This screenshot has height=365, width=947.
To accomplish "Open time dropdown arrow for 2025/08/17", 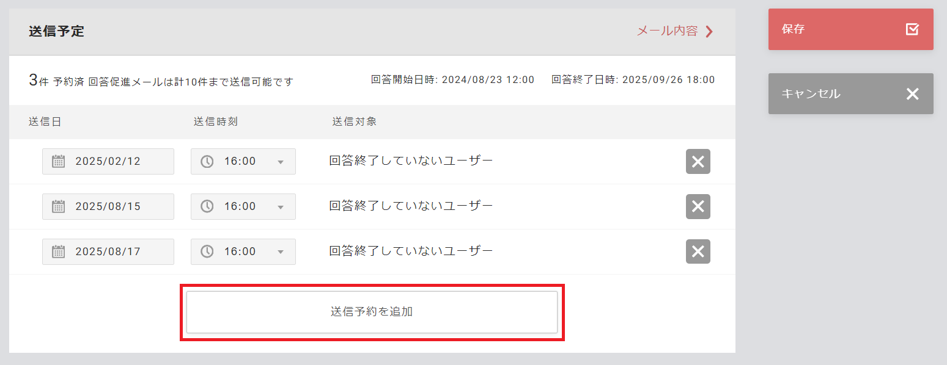I will [281, 252].
